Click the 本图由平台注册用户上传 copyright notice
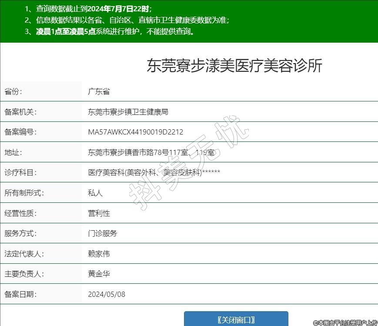378x326 pixels. [x=345, y=323]
